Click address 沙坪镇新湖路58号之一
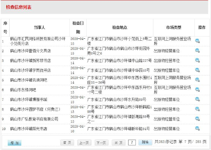211x150 pixels. (x=119, y=119)
